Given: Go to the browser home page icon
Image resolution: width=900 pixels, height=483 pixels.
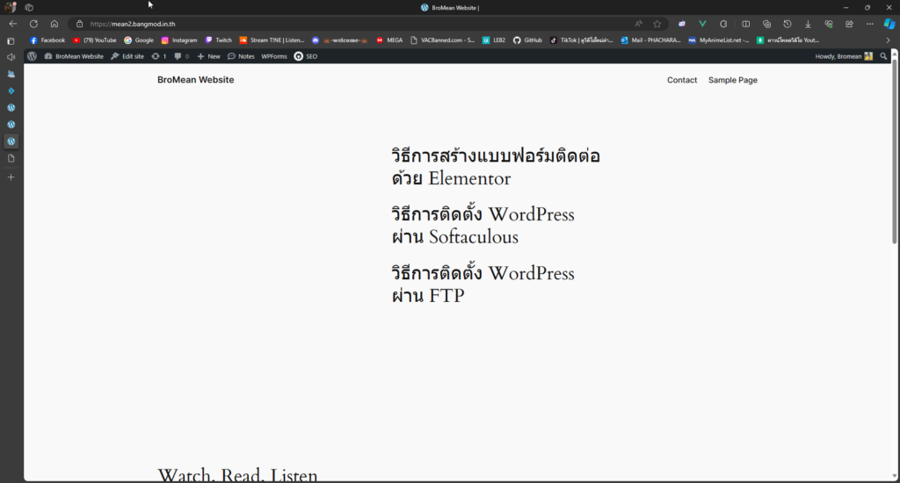Looking at the screenshot, I should coord(54,24).
